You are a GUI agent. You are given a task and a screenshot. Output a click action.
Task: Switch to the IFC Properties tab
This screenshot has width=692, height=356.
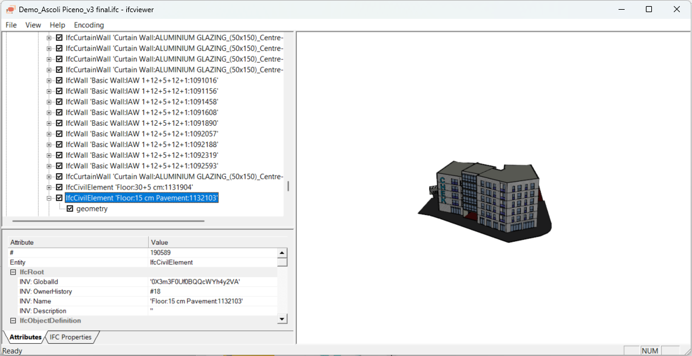pos(70,337)
